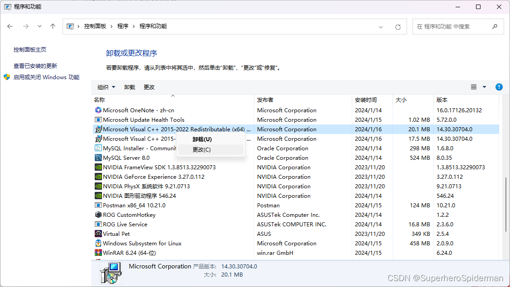Click the Virtual Pet icon
The height and width of the screenshot is (287, 510).
[x=98, y=234]
